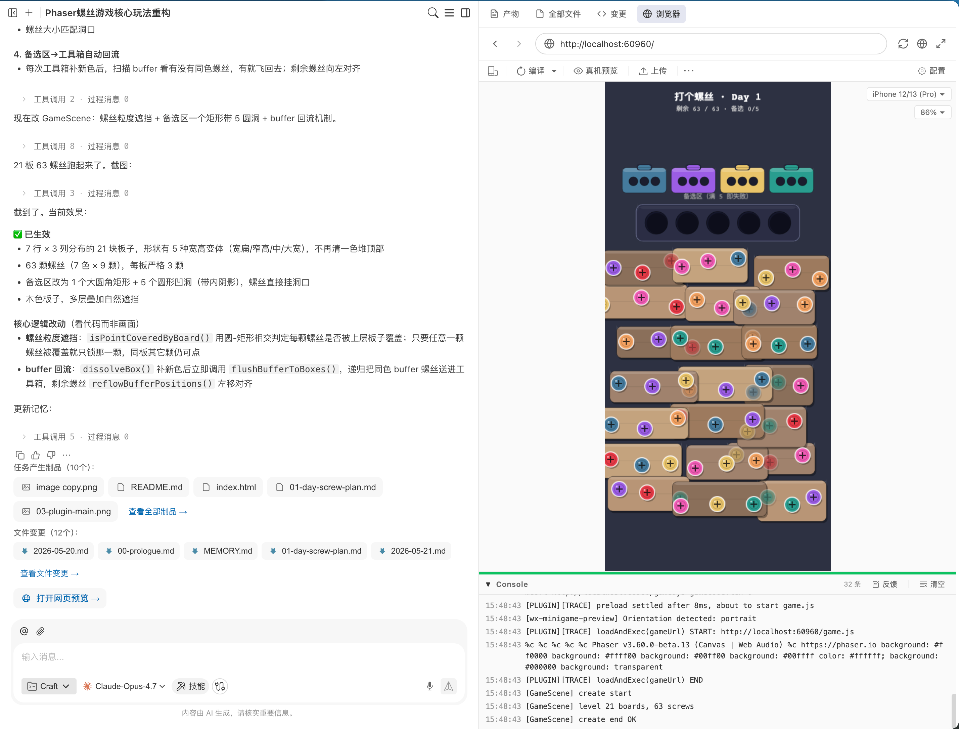Click the @ mention icon

click(x=24, y=631)
